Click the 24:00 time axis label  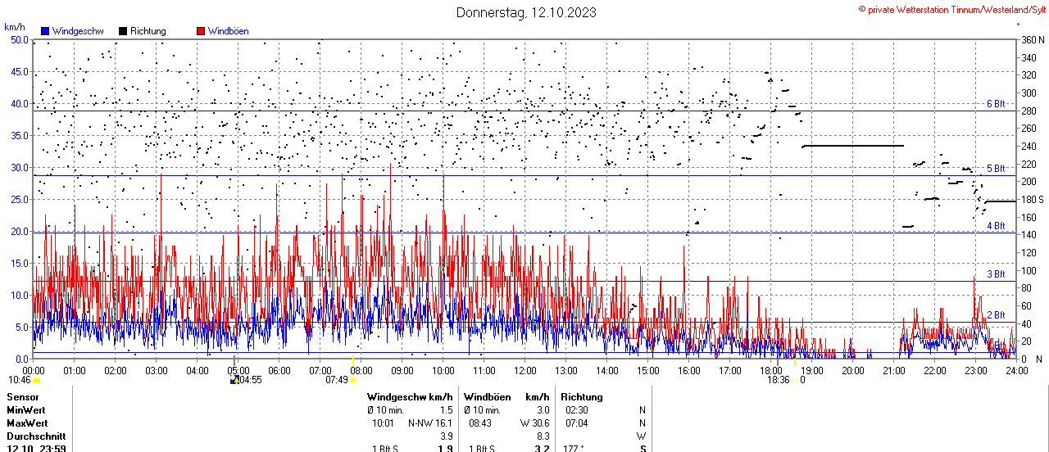click(x=1017, y=370)
